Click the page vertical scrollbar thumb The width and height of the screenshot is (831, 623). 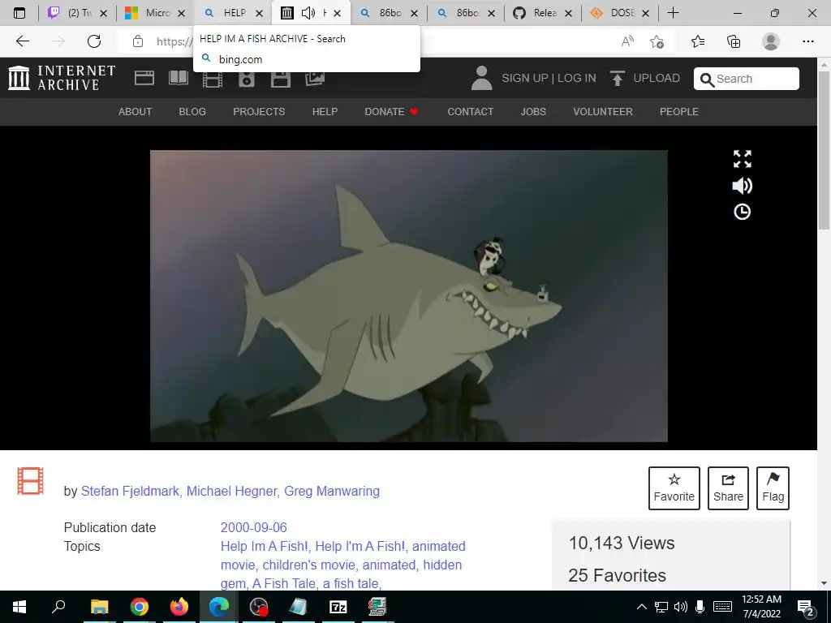pyautogui.click(x=824, y=148)
